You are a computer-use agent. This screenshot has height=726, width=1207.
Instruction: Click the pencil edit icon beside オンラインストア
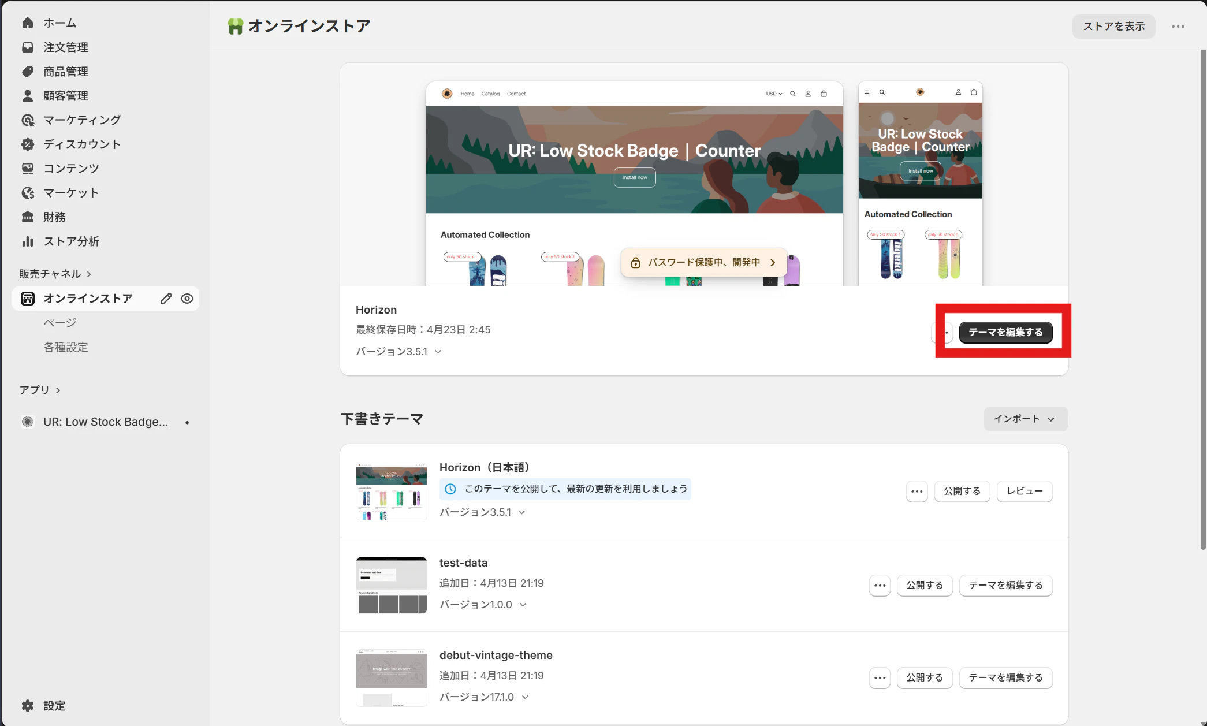[x=166, y=299]
